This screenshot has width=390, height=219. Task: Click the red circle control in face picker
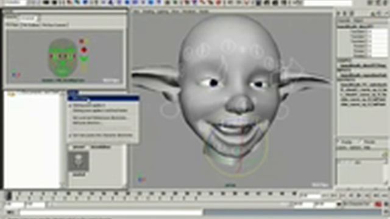coord(84,50)
